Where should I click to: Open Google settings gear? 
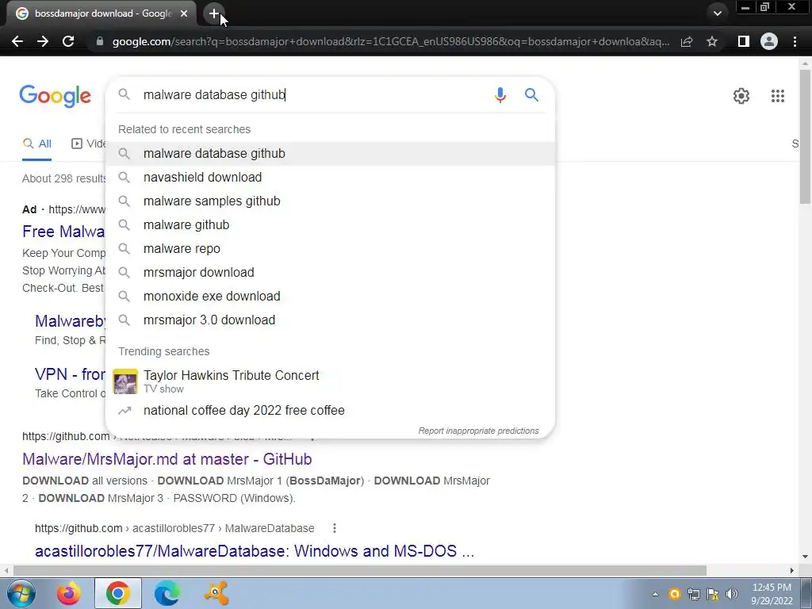coord(741,96)
